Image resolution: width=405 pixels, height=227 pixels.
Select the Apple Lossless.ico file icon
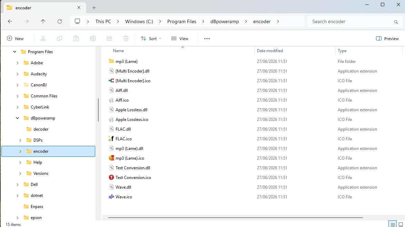pyautogui.click(x=111, y=120)
